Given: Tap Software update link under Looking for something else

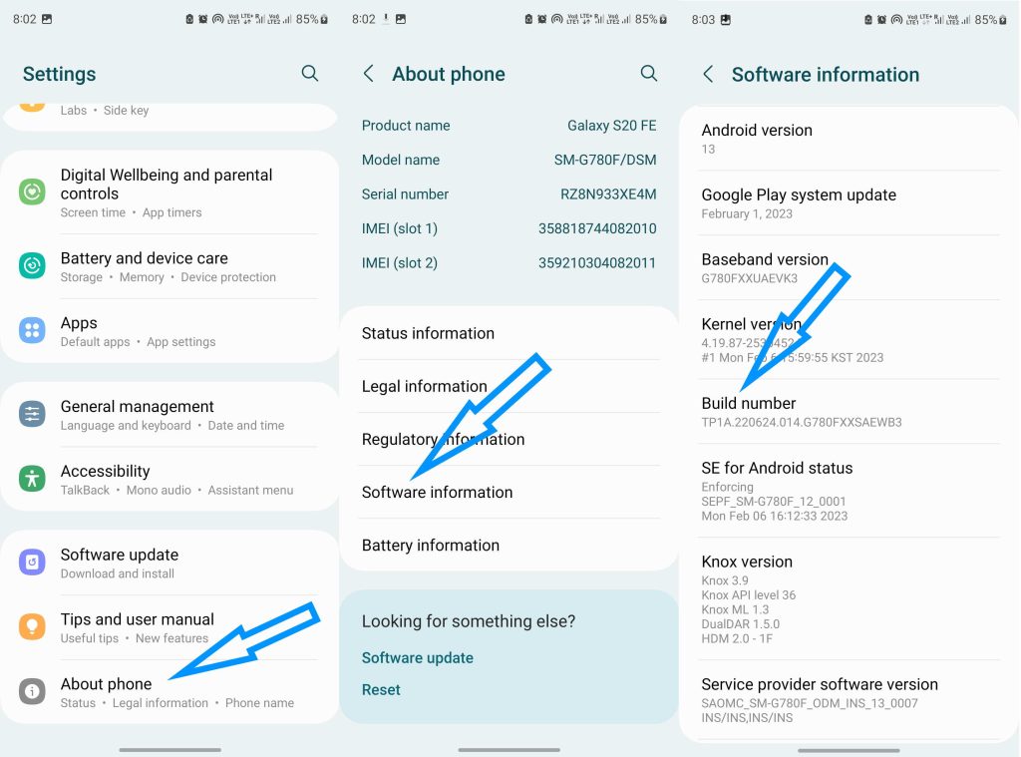Looking at the screenshot, I should (x=418, y=657).
